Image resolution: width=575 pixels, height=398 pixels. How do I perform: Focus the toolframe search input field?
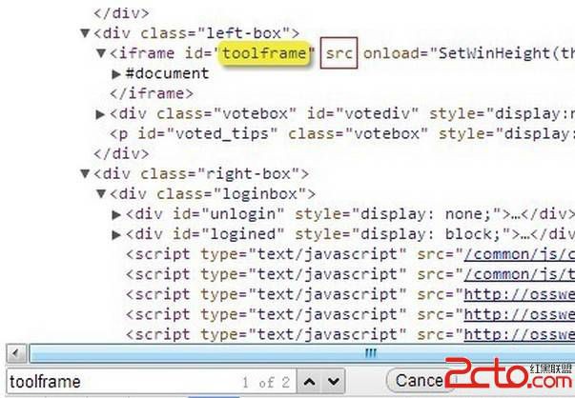[151, 382]
